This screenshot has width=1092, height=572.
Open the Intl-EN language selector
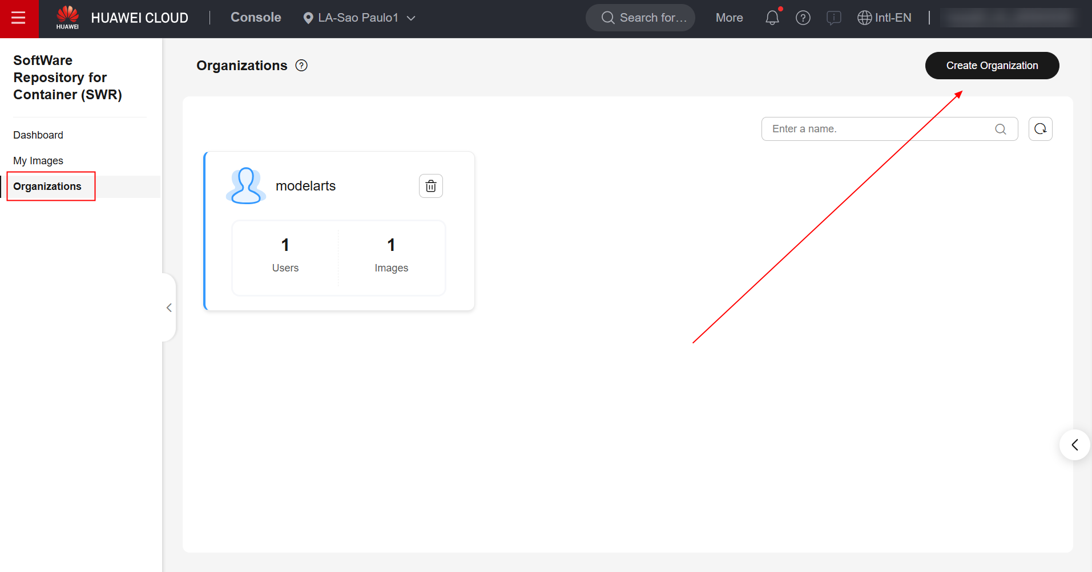click(x=884, y=18)
